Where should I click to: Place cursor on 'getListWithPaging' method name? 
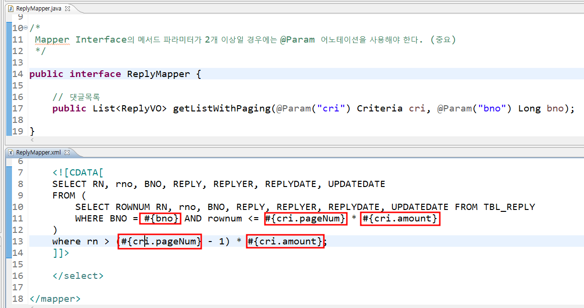[222, 109]
